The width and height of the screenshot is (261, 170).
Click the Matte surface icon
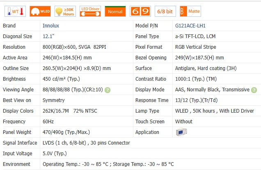pyautogui.click(x=190, y=11)
